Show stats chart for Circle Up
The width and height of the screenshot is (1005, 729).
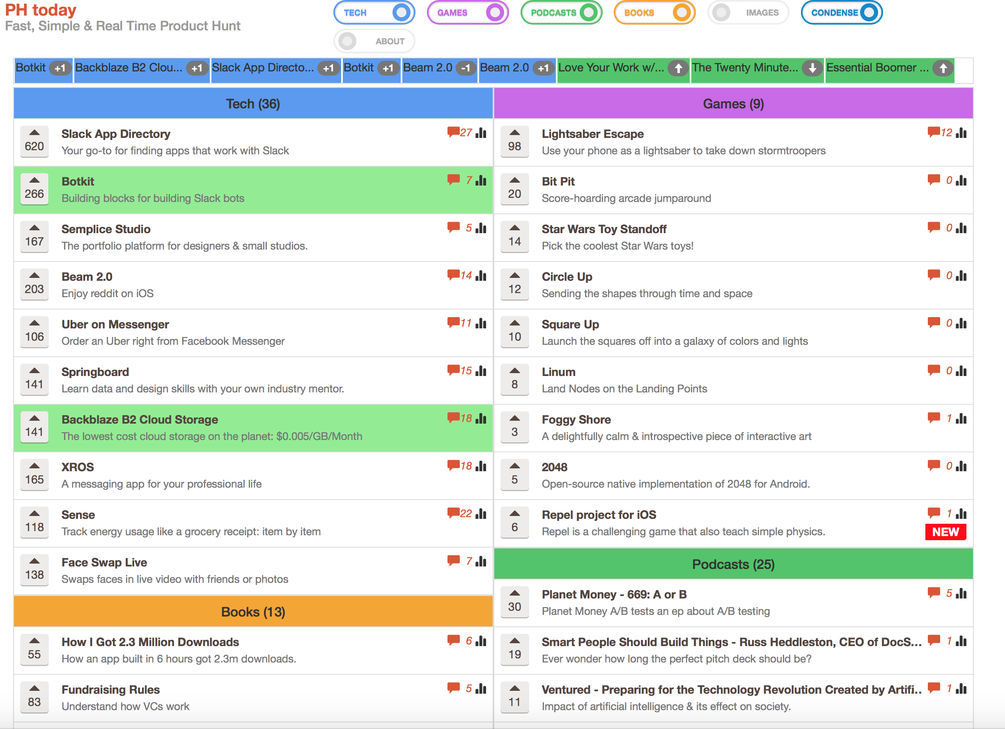(x=961, y=275)
